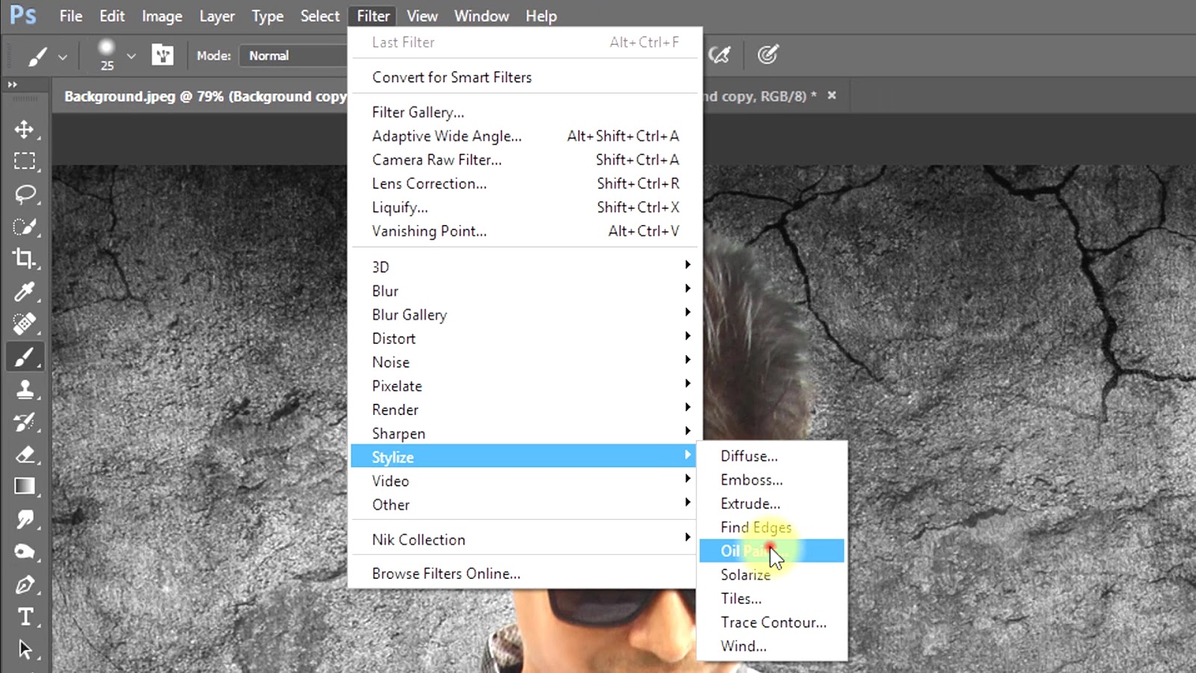Select the Move tool
Viewport: 1196px width, 673px height.
coord(24,129)
